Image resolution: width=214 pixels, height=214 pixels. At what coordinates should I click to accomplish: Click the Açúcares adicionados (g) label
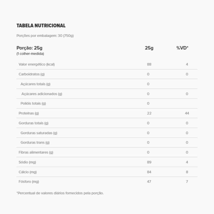click(x=42, y=94)
